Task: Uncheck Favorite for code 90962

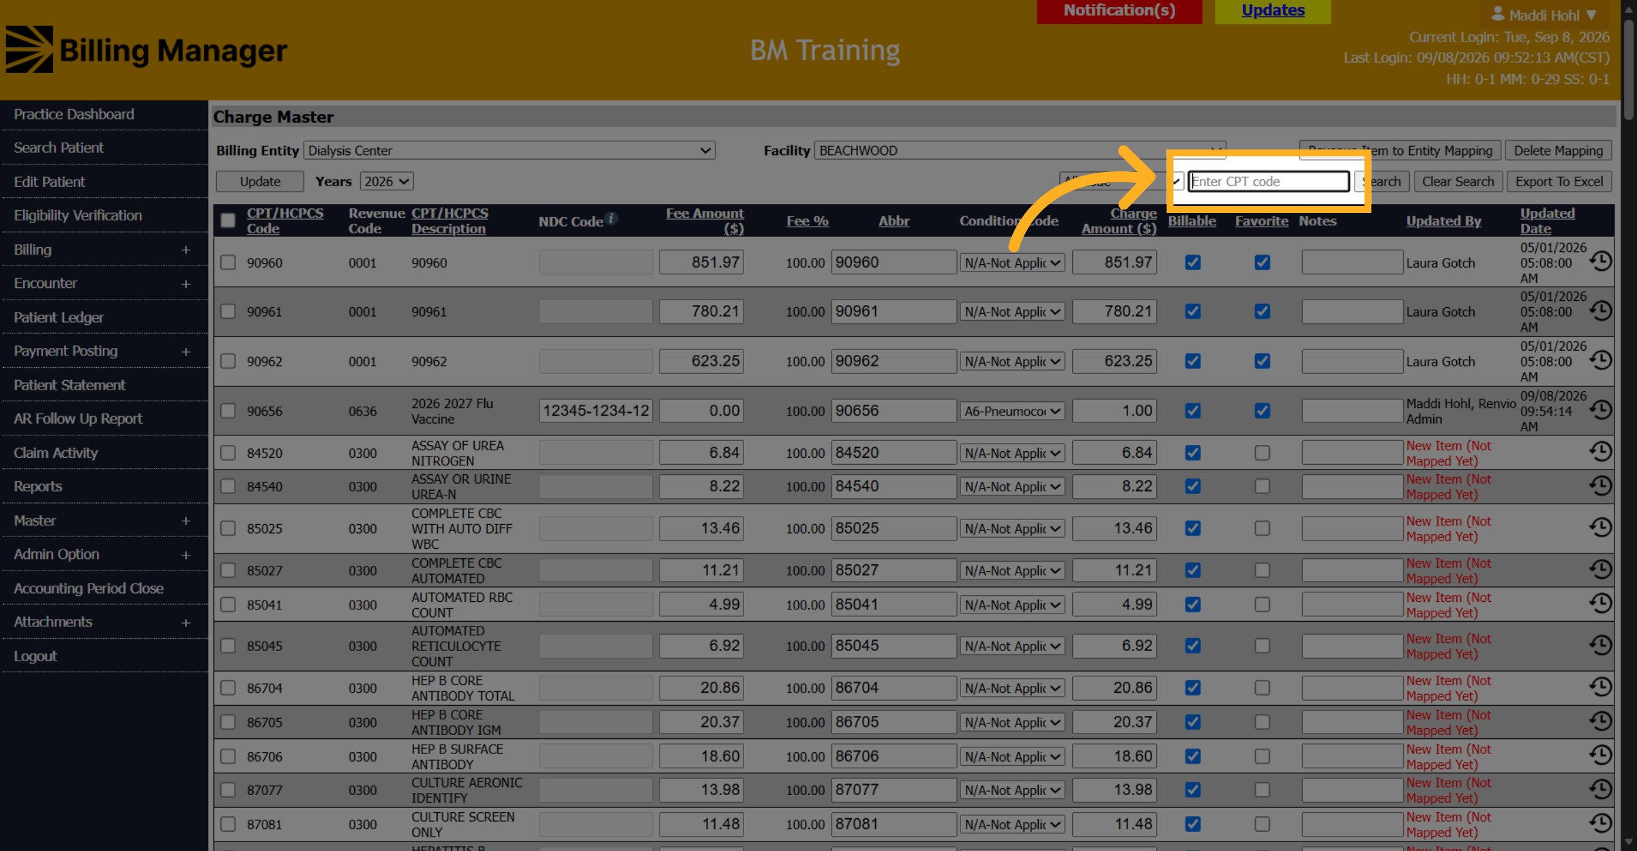Action: tap(1262, 361)
